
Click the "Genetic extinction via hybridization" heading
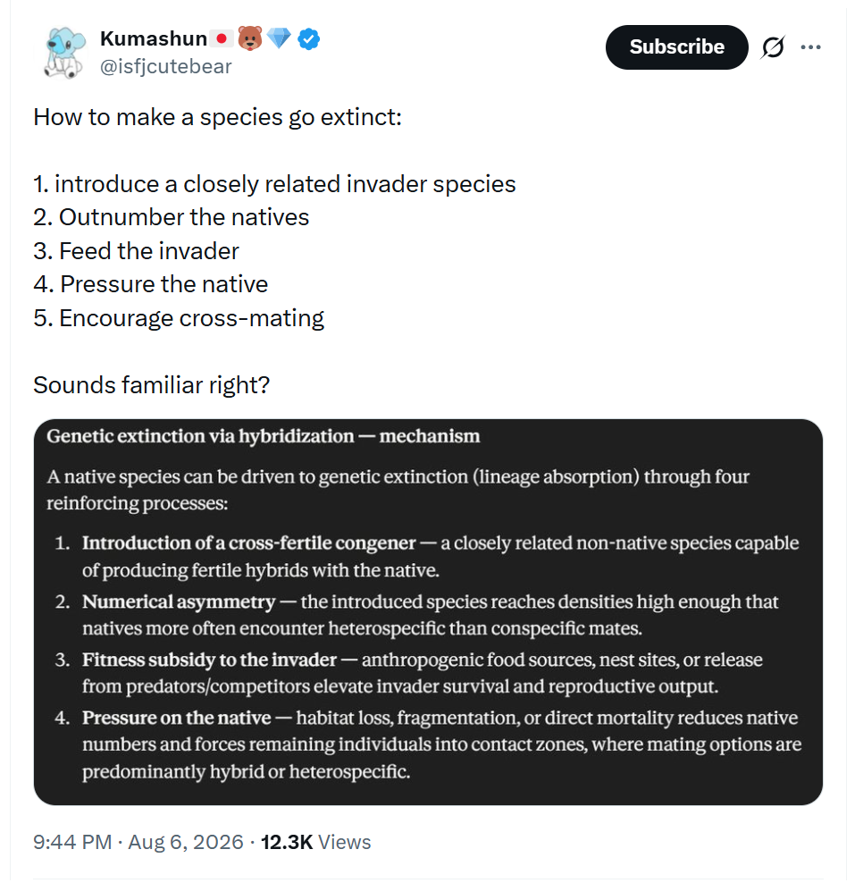point(200,436)
